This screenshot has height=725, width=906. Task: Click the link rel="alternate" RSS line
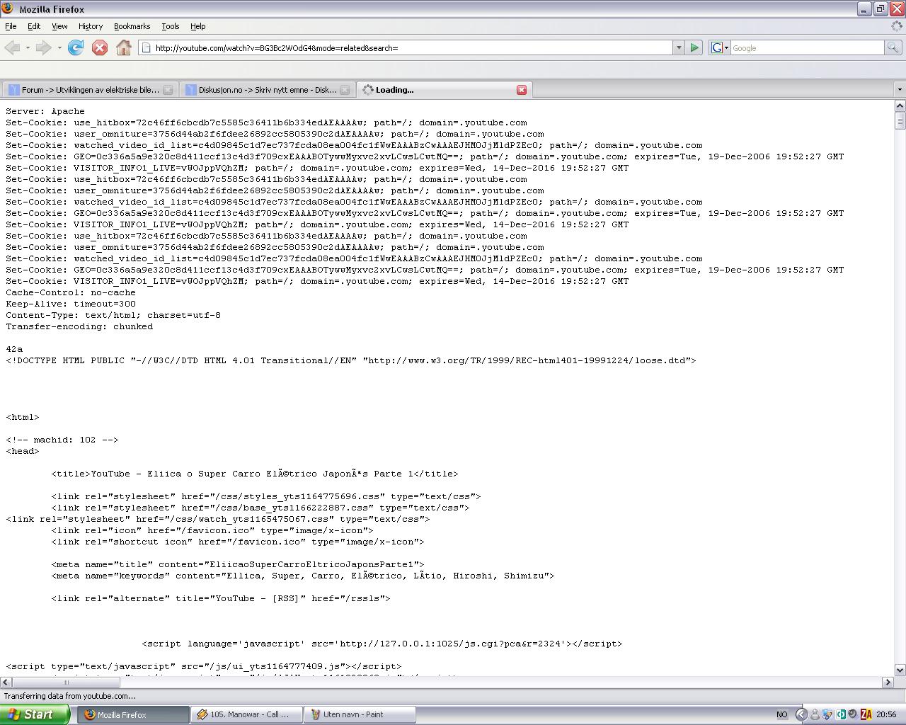click(221, 598)
